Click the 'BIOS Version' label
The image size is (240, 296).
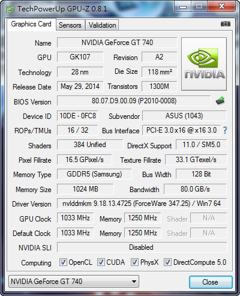click(32, 102)
